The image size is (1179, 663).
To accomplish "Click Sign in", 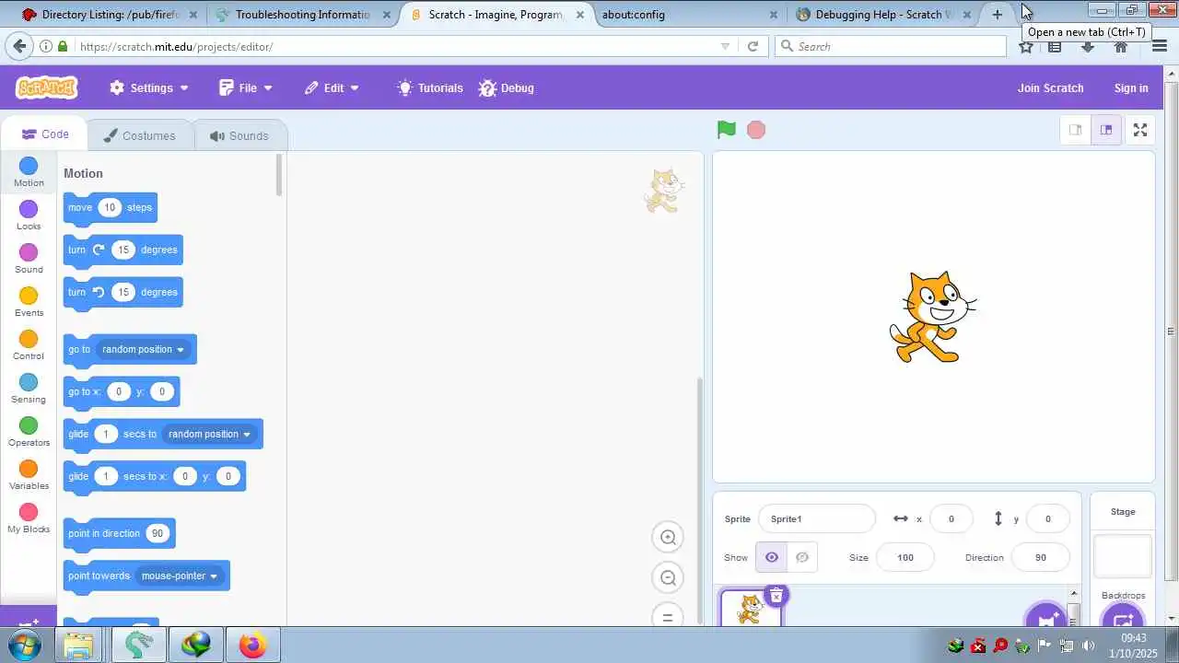I will tap(1131, 88).
